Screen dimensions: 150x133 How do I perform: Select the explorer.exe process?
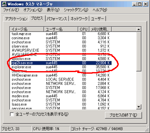(x=62, y=67)
